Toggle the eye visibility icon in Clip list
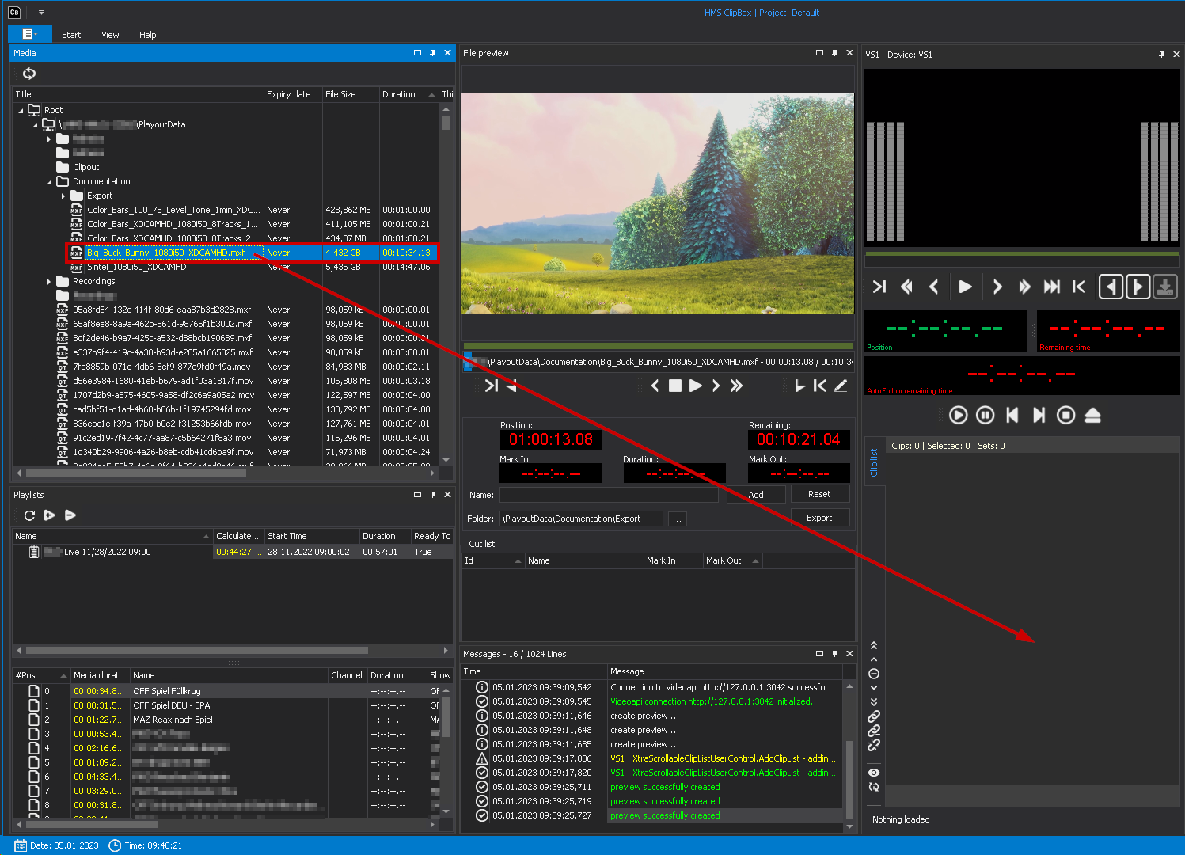Screen dimensions: 1185x855 tap(874, 773)
